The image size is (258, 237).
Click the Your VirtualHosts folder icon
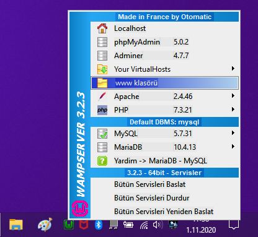pos(102,69)
